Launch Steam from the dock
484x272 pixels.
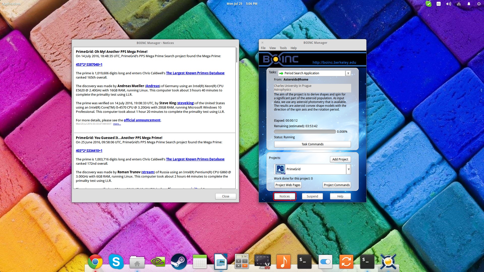pyautogui.click(x=179, y=262)
